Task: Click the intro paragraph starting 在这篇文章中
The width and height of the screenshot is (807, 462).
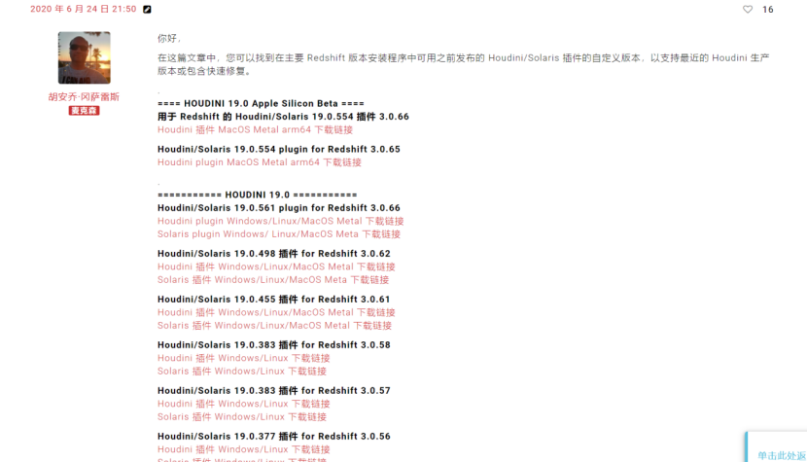Action: click(463, 64)
